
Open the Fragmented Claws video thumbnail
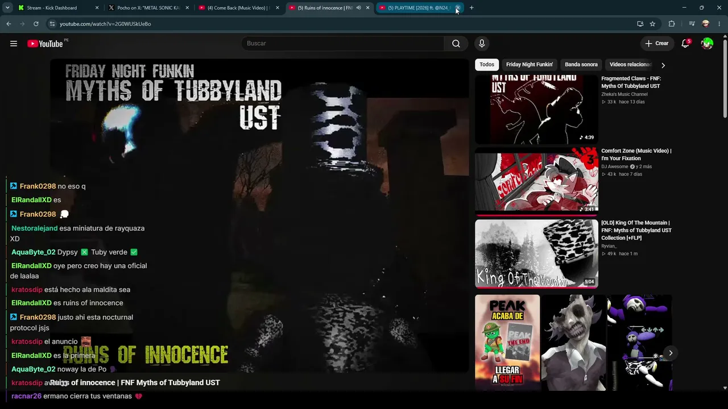click(536, 110)
